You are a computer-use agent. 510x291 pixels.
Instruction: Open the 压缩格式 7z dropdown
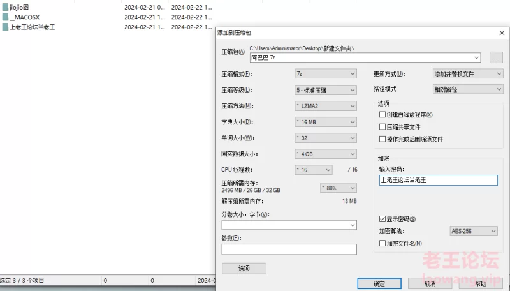[x=325, y=74]
